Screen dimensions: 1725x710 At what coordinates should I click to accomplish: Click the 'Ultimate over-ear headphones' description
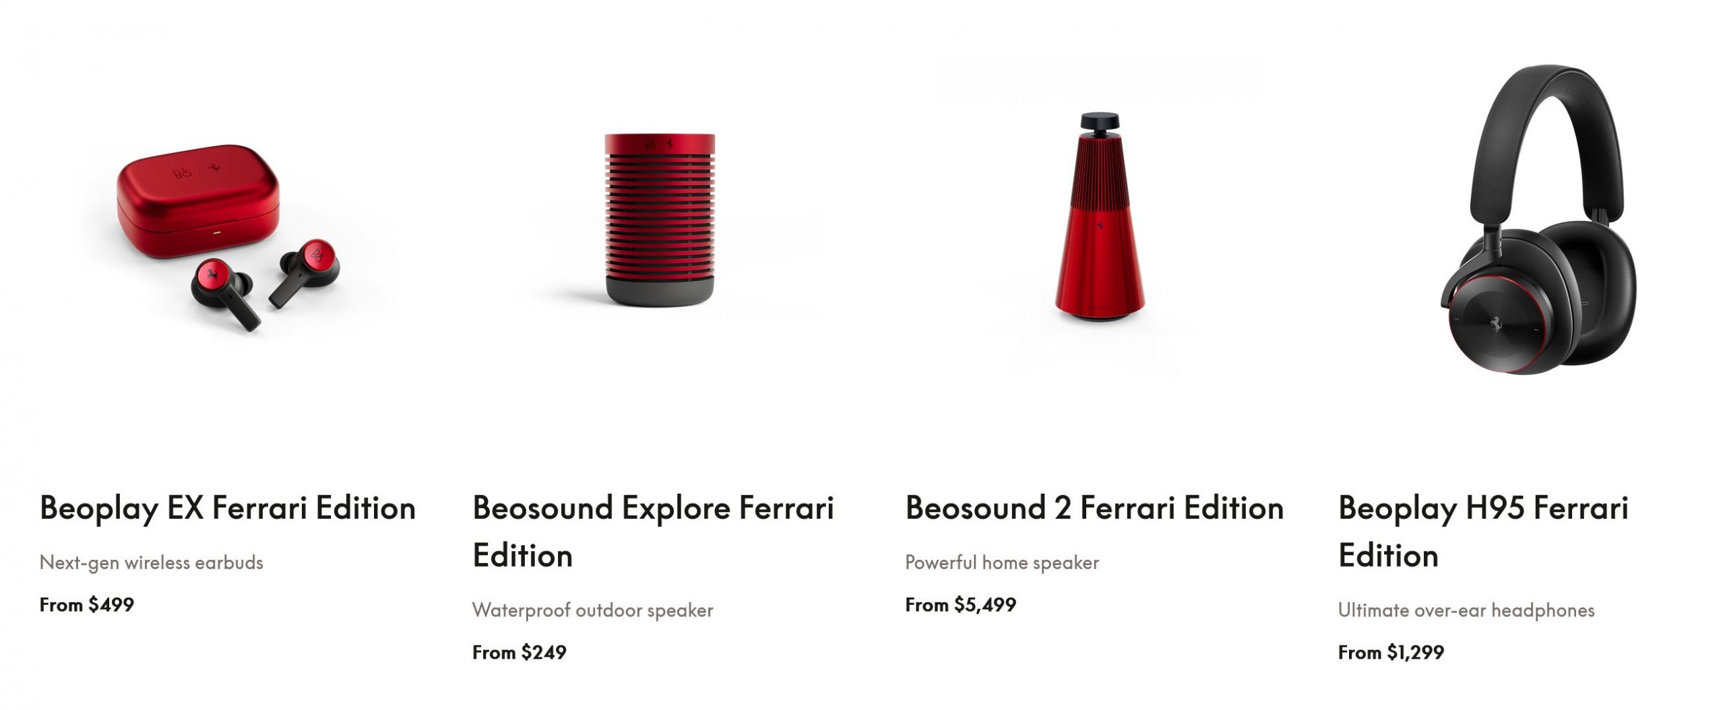pos(1466,610)
